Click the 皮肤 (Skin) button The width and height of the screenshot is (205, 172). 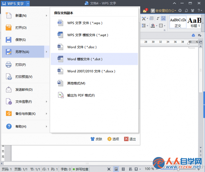[x=96, y=139]
